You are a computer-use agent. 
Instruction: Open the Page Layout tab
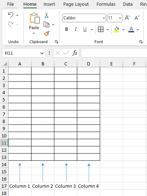[x=76, y=4]
